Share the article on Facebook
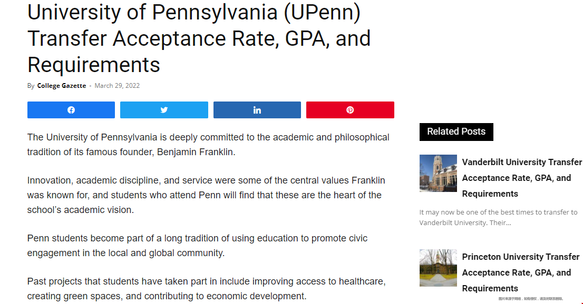The image size is (583, 304). (x=71, y=110)
